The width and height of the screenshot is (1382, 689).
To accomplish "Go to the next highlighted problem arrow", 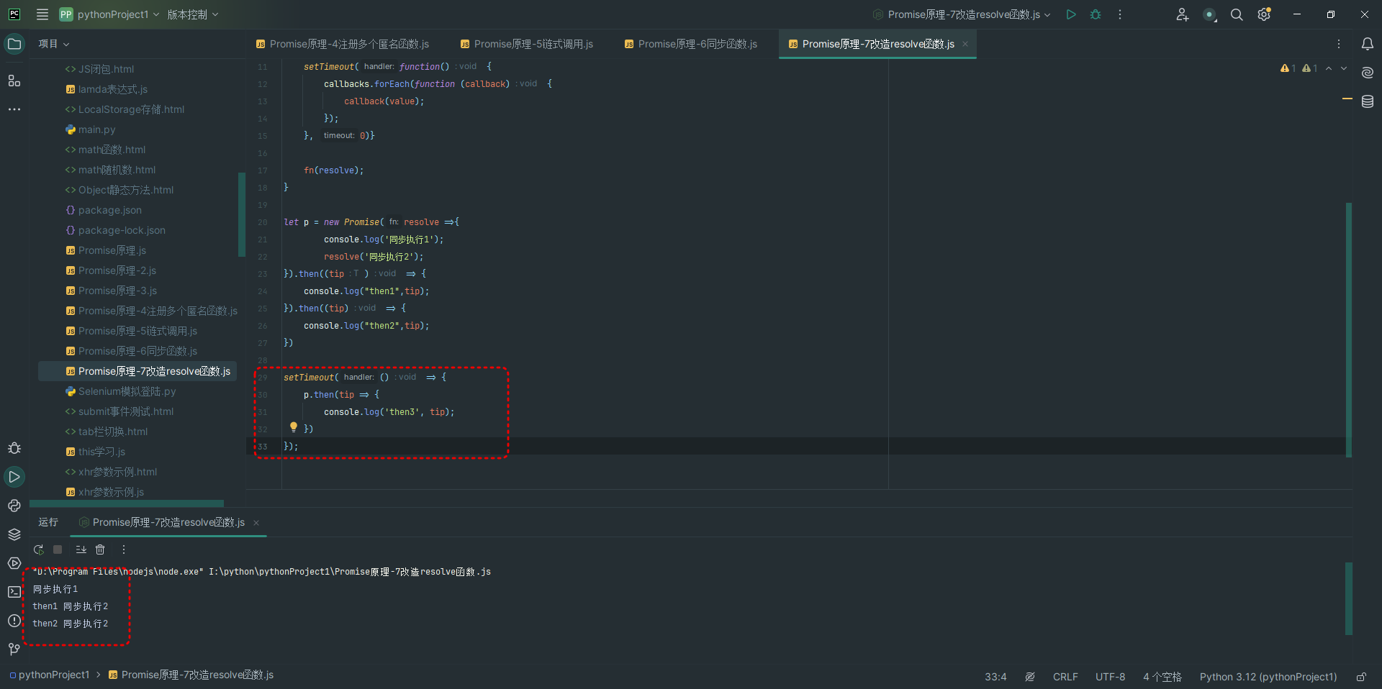I will (1344, 68).
